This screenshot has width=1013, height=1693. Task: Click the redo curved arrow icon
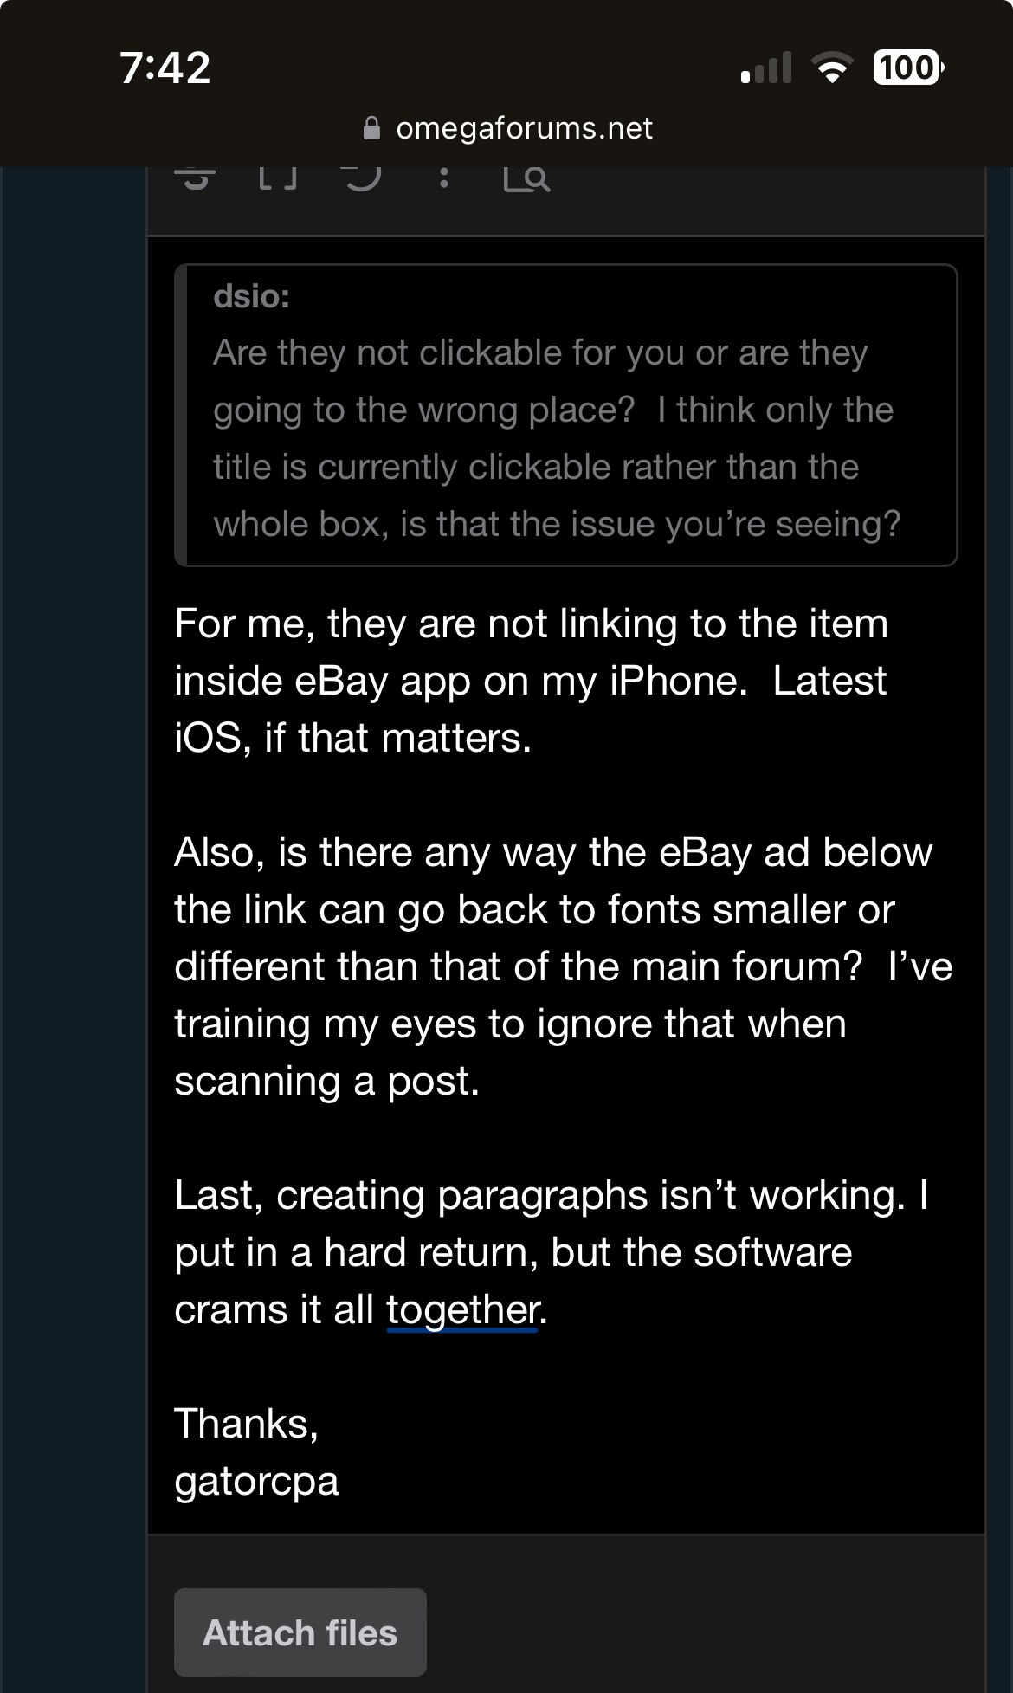tap(362, 178)
